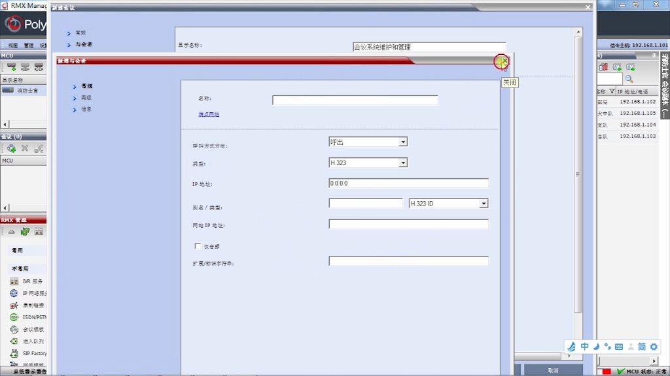Click the 端点网站 link

pos(209,114)
